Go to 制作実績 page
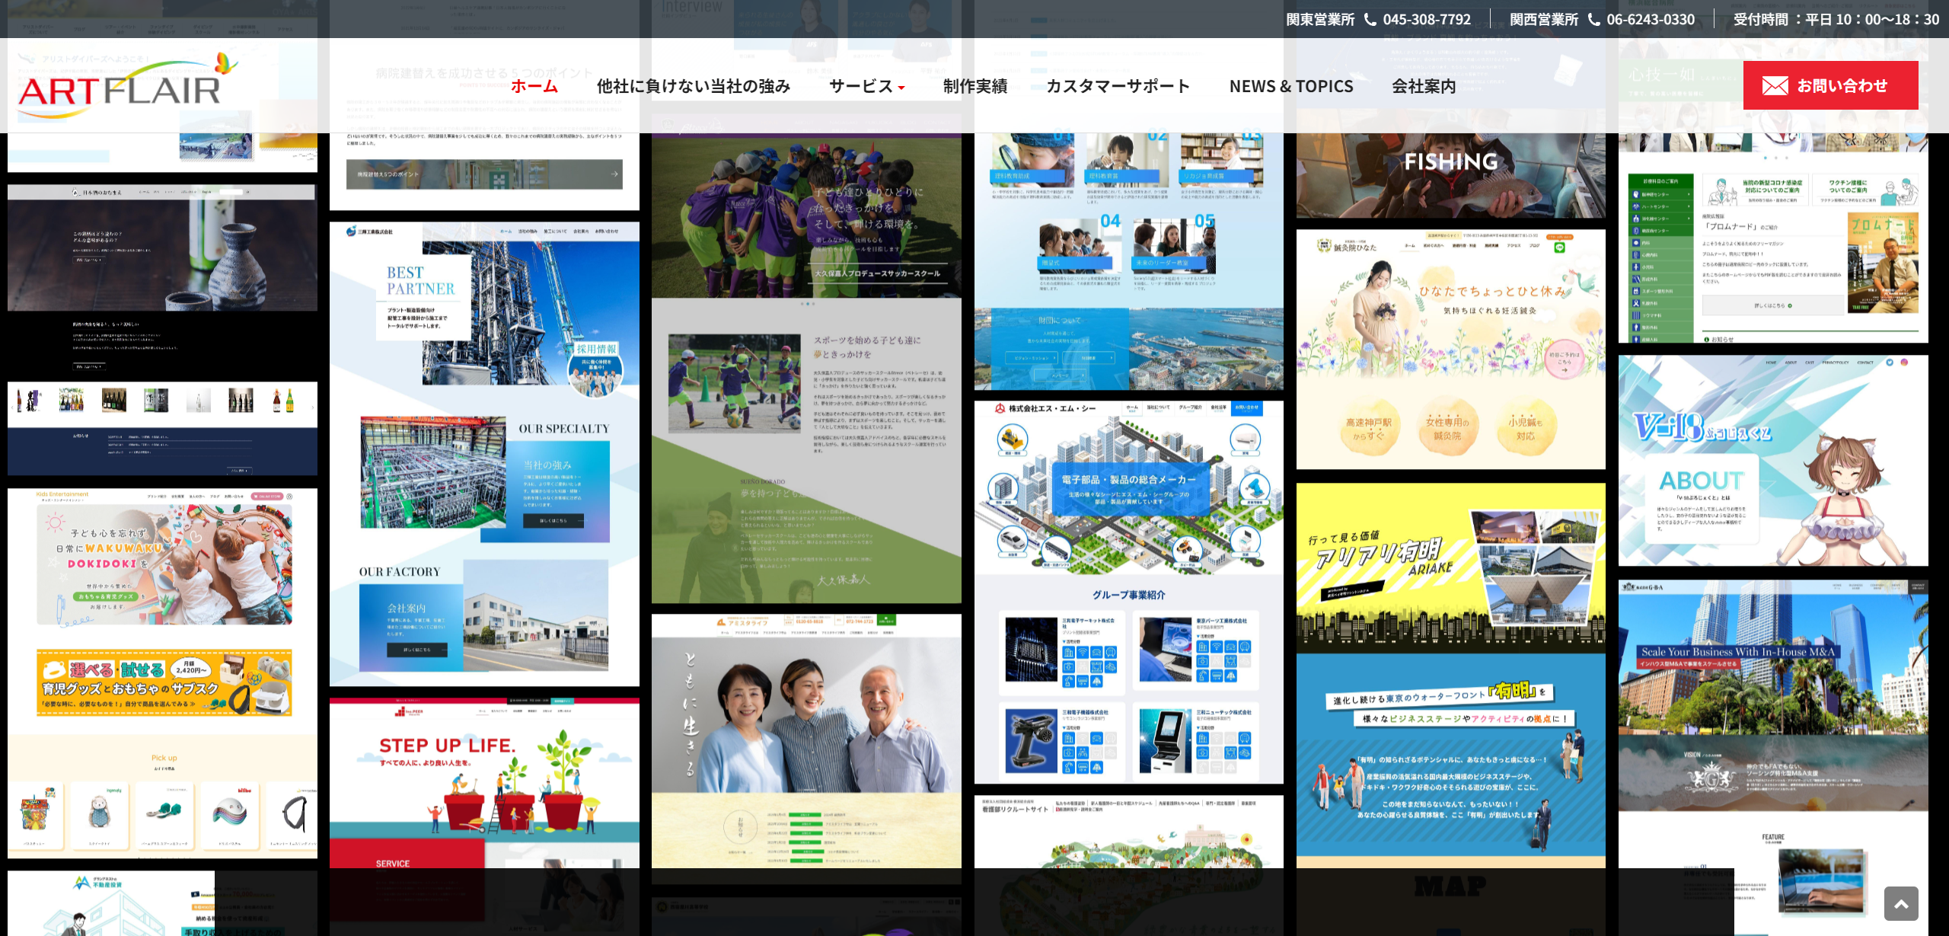Image resolution: width=1949 pixels, height=936 pixels. 975,86
